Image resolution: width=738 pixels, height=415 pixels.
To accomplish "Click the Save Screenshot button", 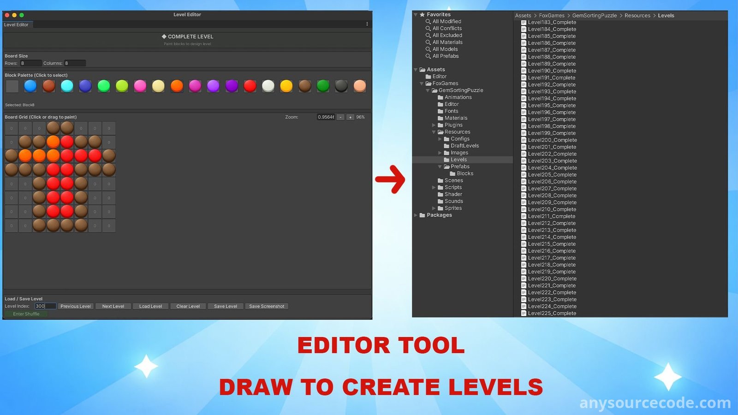I will click(267, 306).
